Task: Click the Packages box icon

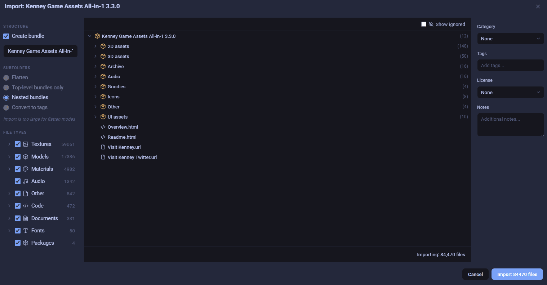Action: coord(25,242)
